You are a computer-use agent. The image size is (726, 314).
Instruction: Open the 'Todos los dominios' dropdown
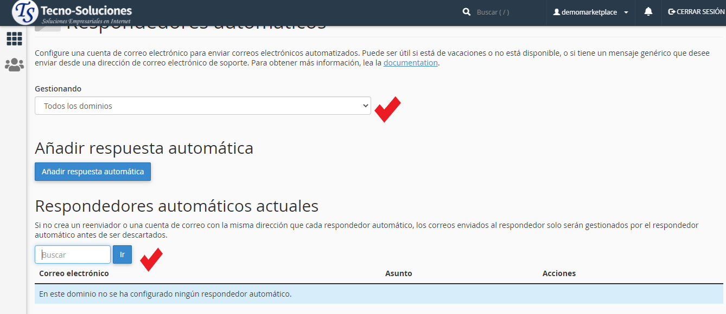[202, 106]
